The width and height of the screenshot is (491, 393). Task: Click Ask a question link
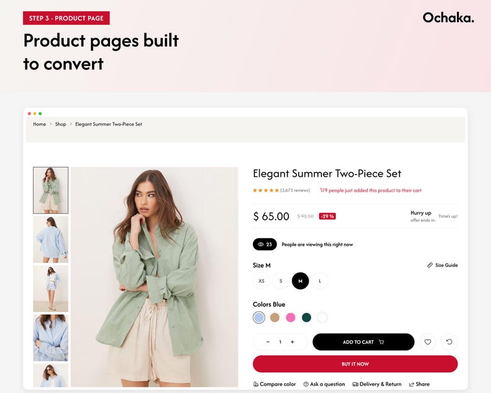click(324, 384)
